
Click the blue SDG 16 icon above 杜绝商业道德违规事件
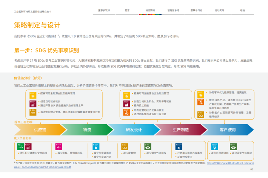click(178, 146)
